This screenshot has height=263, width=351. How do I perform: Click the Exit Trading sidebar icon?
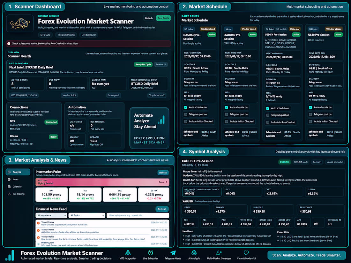tap(9, 194)
